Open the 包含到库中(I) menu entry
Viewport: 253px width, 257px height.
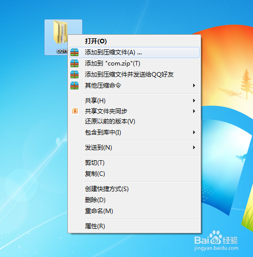(134, 133)
